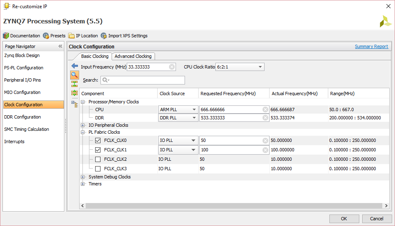The image size is (395, 226).
Task: Expand the IO Peripheral Clocks group
Action: point(82,125)
